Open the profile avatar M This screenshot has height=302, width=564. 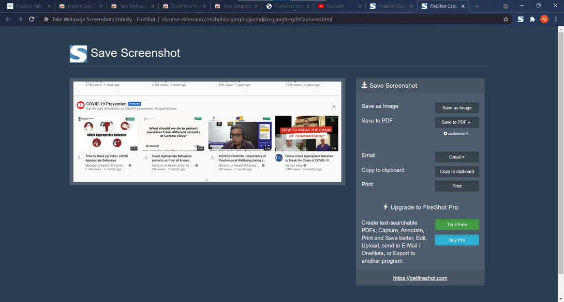click(544, 20)
